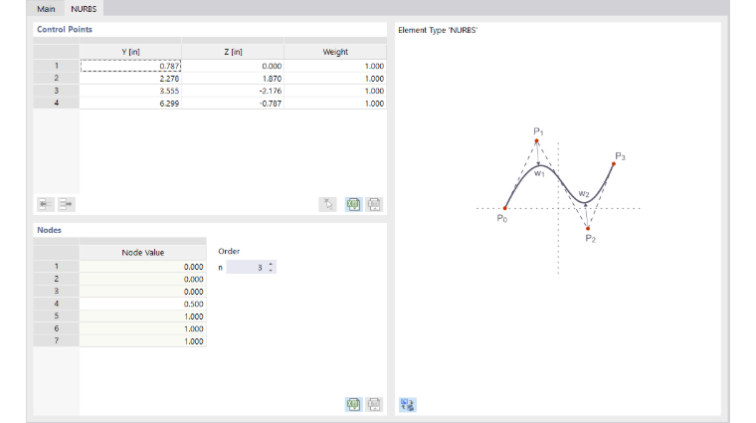This screenshot has width=756, height=423.
Task: Click the P1 control point in the diagram
Action: 536,141
